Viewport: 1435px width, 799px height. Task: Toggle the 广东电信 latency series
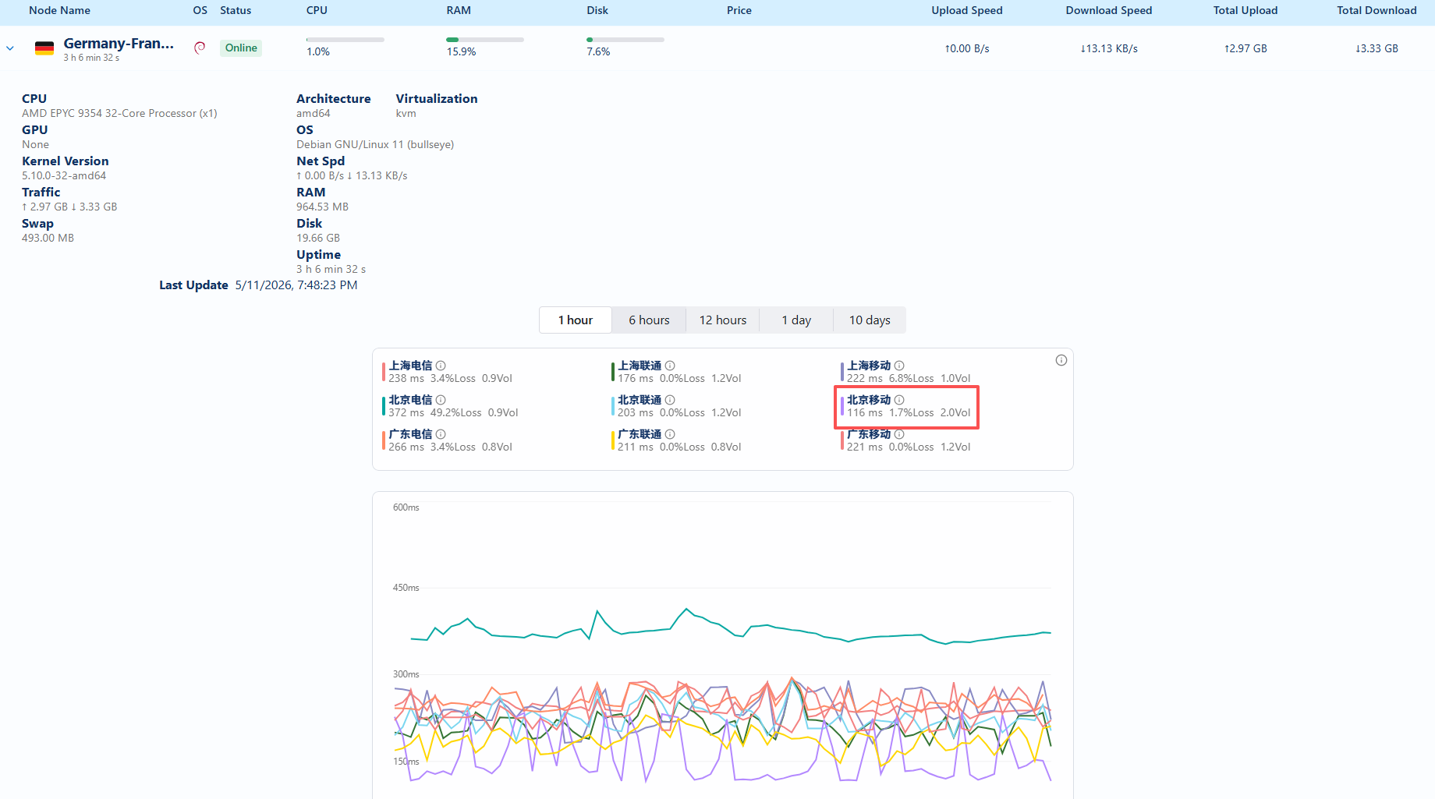(x=449, y=440)
